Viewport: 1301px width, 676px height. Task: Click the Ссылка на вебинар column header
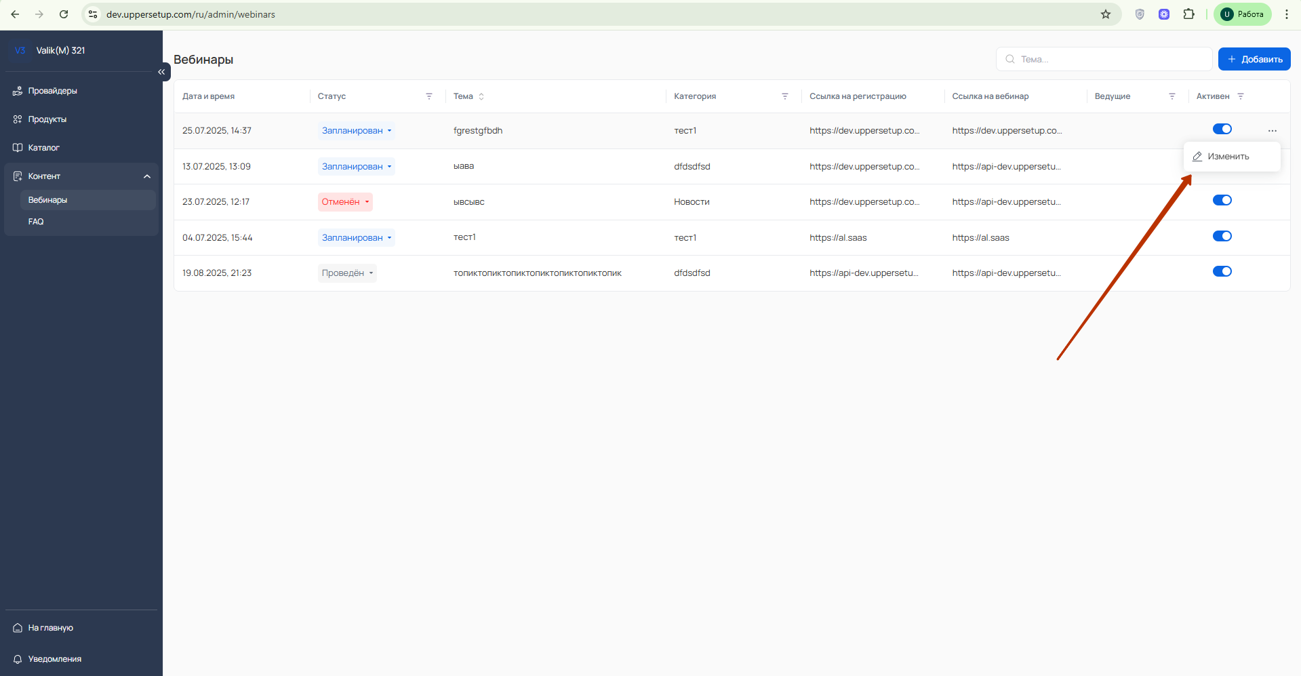990,96
